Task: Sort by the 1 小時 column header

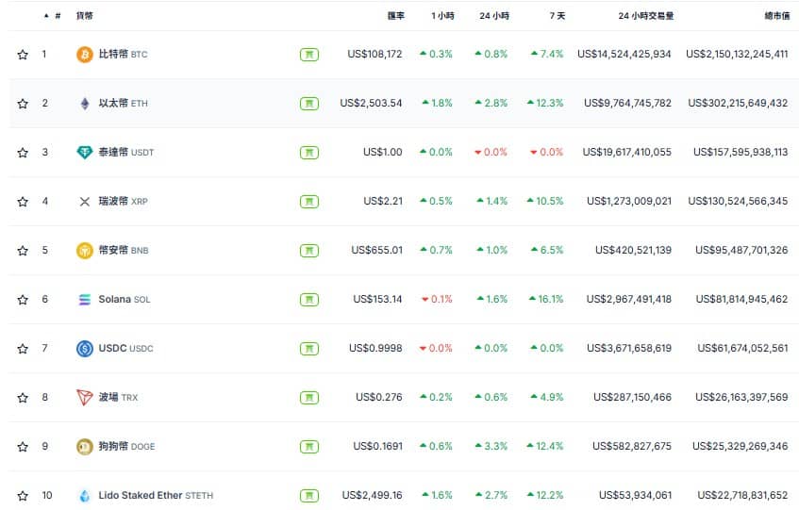Action: click(x=442, y=16)
